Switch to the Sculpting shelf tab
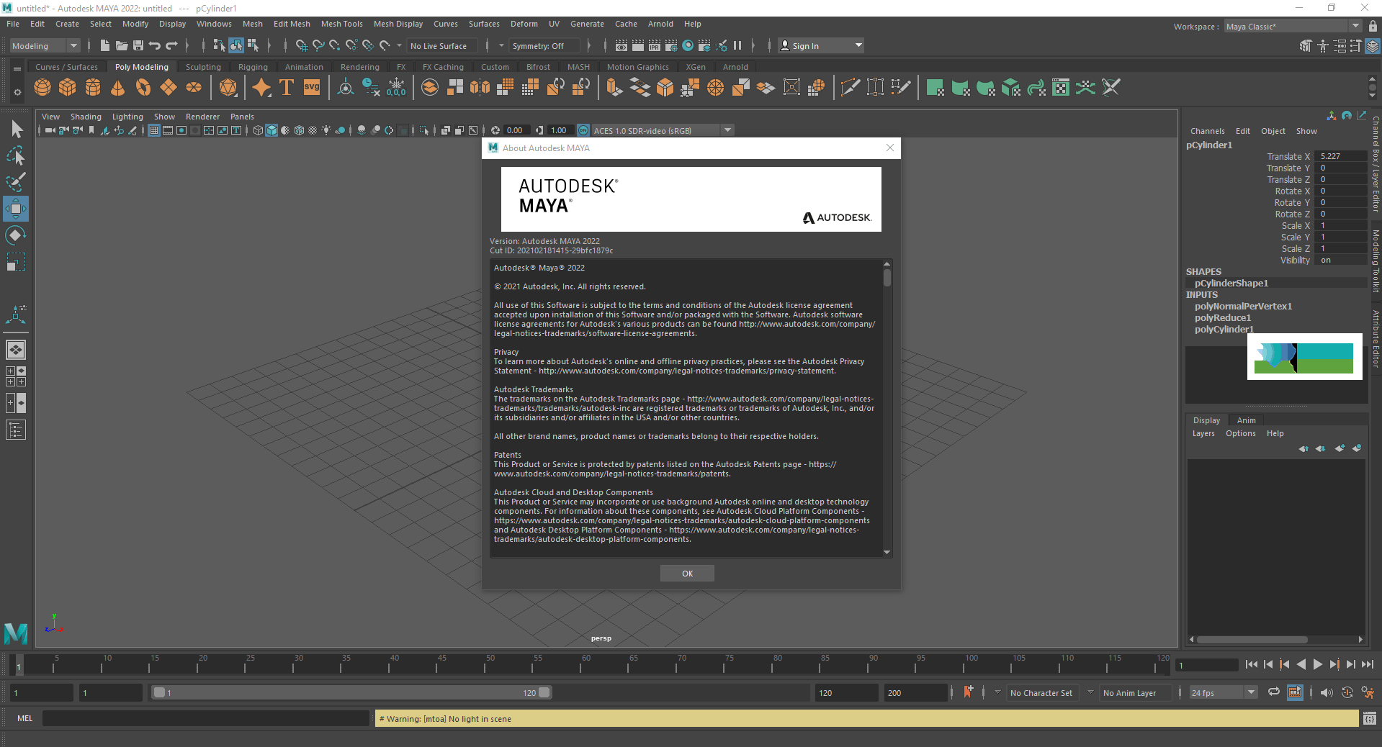1382x747 pixels. coord(203,67)
